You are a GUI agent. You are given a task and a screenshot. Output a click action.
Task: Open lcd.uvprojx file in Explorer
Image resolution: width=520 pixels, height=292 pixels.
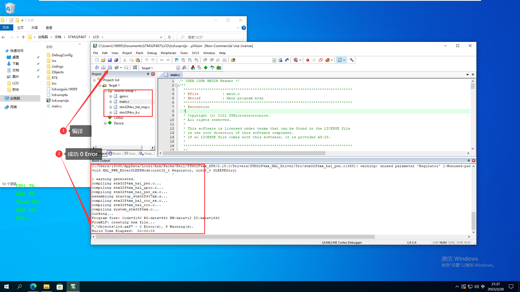point(60,101)
